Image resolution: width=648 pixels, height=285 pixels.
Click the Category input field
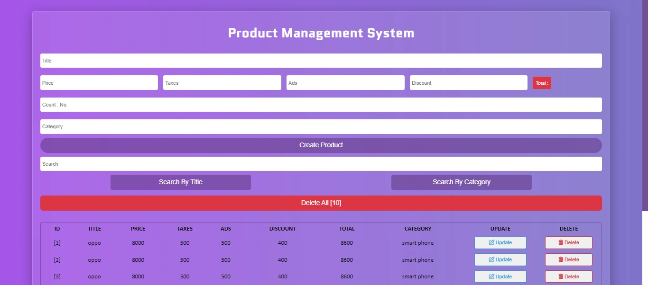click(x=321, y=126)
